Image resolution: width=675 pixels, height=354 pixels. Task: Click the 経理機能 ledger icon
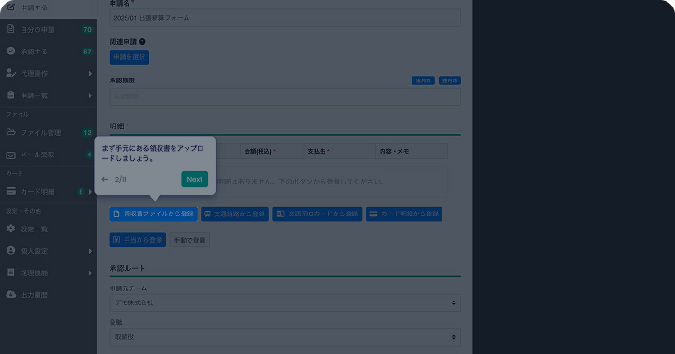(10, 273)
